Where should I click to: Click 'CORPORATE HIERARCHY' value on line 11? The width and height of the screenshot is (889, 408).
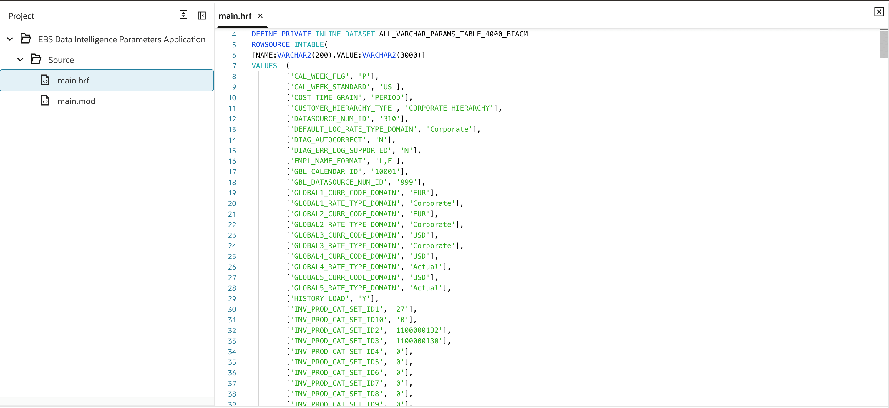click(449, 108)
